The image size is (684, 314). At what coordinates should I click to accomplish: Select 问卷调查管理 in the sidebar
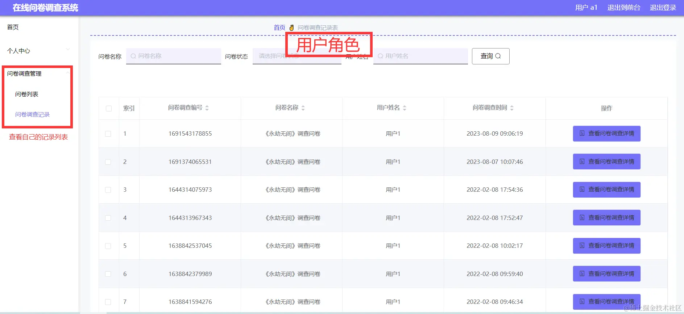[x=24, y=73]
